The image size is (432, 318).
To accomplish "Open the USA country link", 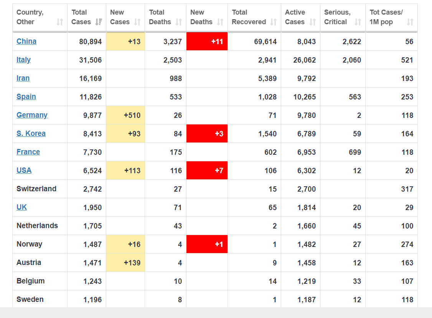I will click(24, 171).
